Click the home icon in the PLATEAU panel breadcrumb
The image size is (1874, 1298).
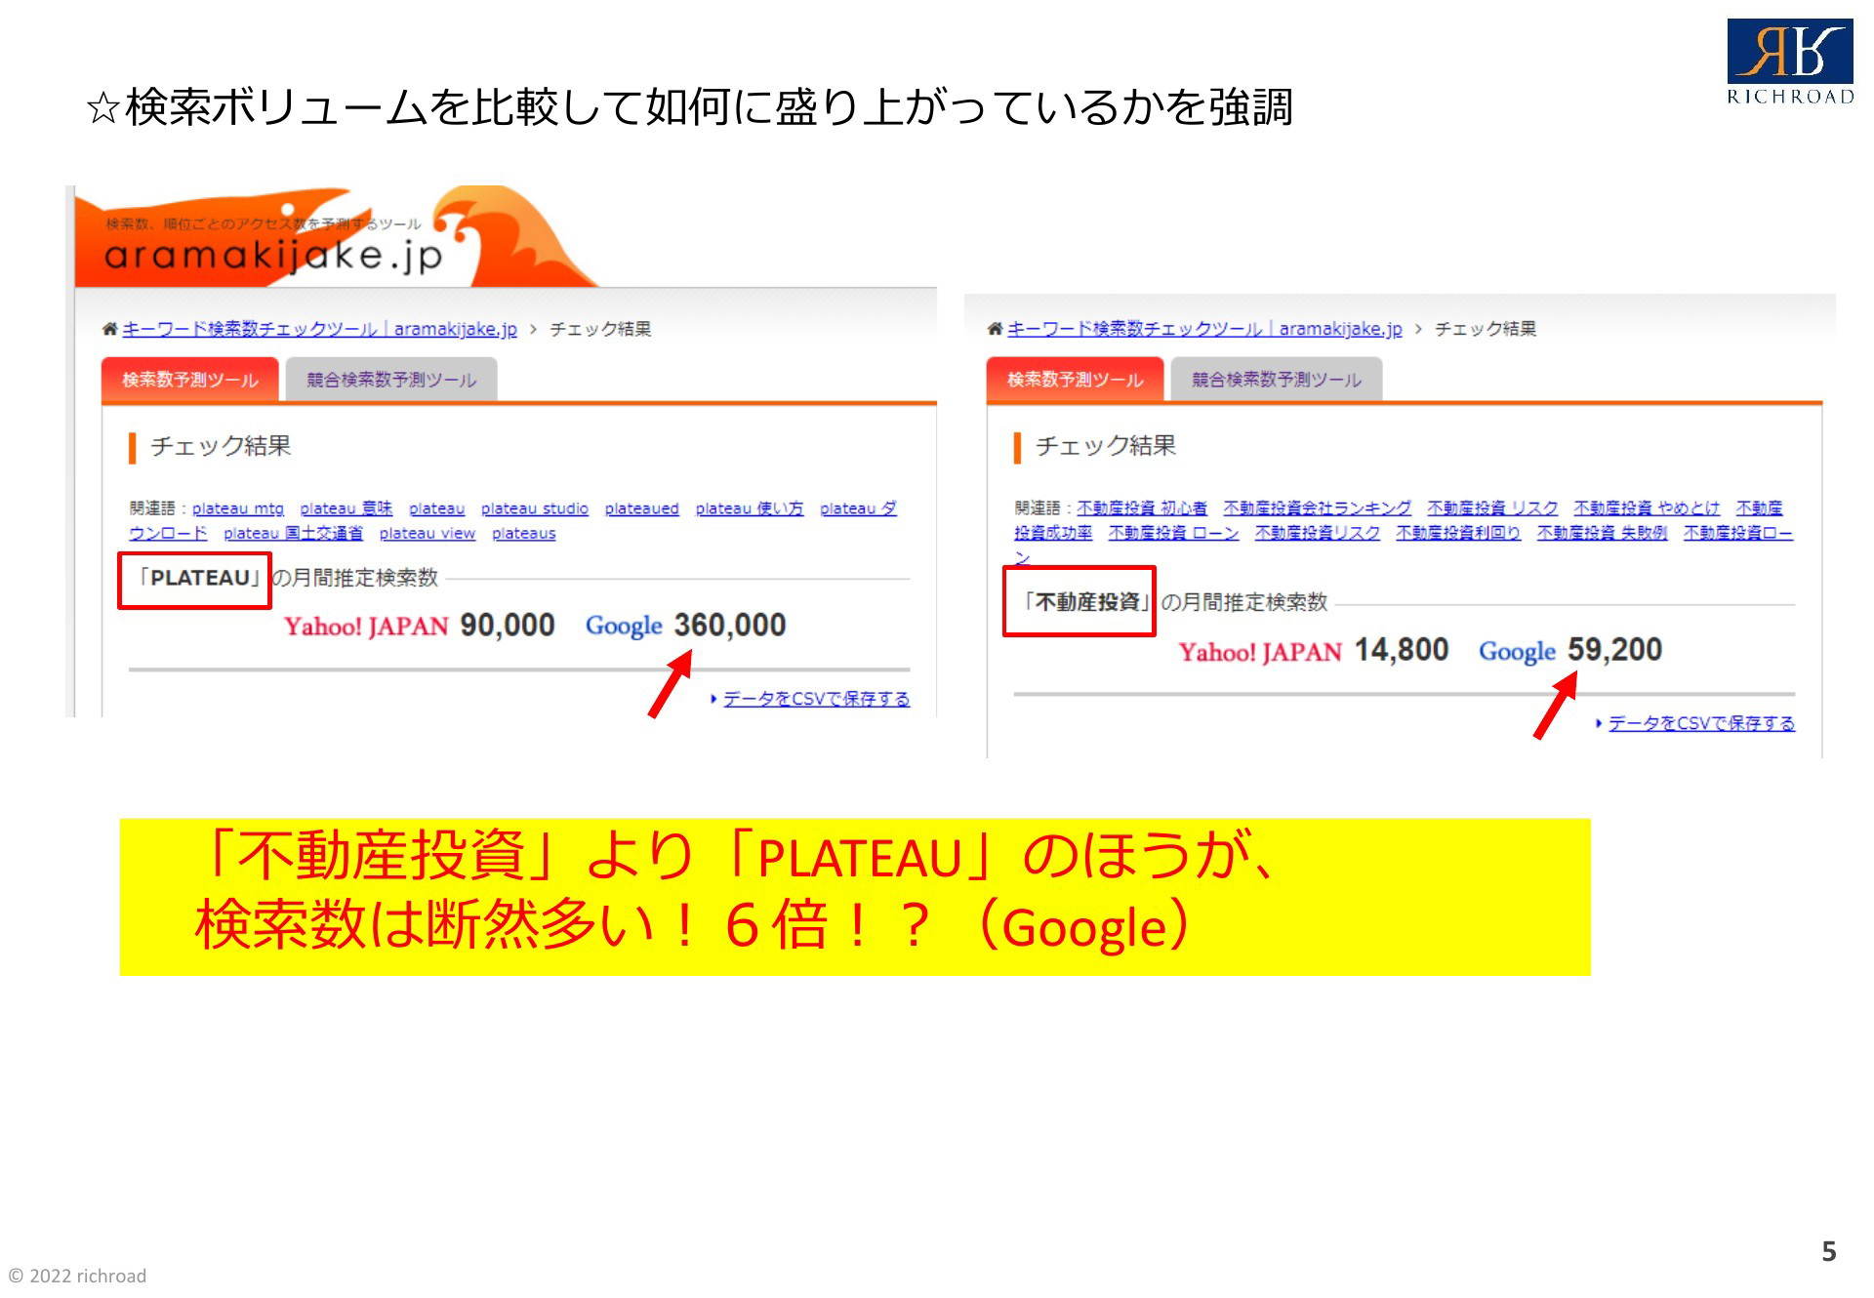coord(109,329)
